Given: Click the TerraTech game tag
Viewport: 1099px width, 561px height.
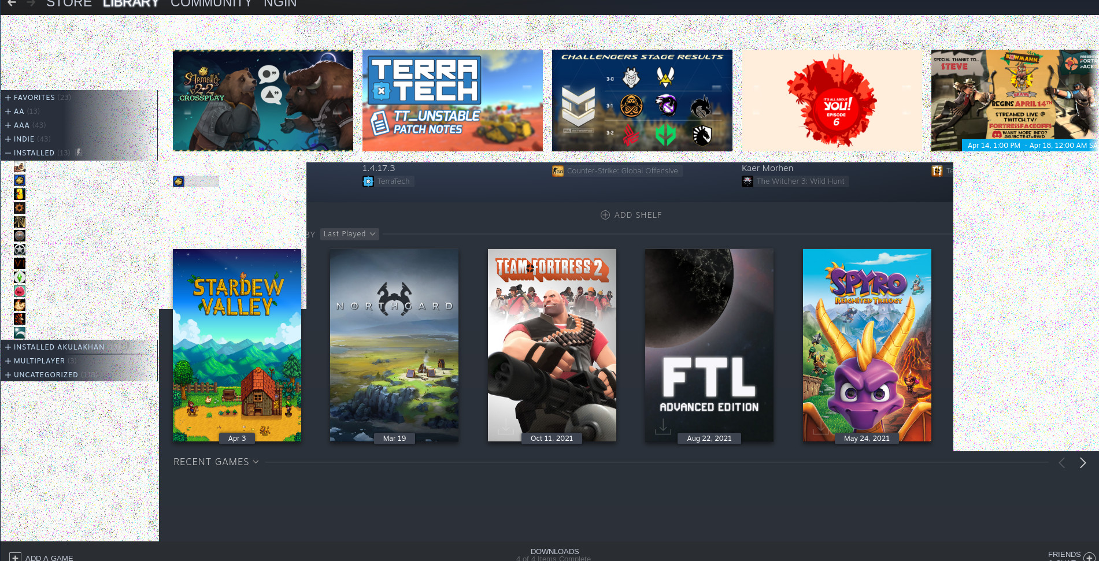Looking at the screenshot, I should (x=388, y=181).
